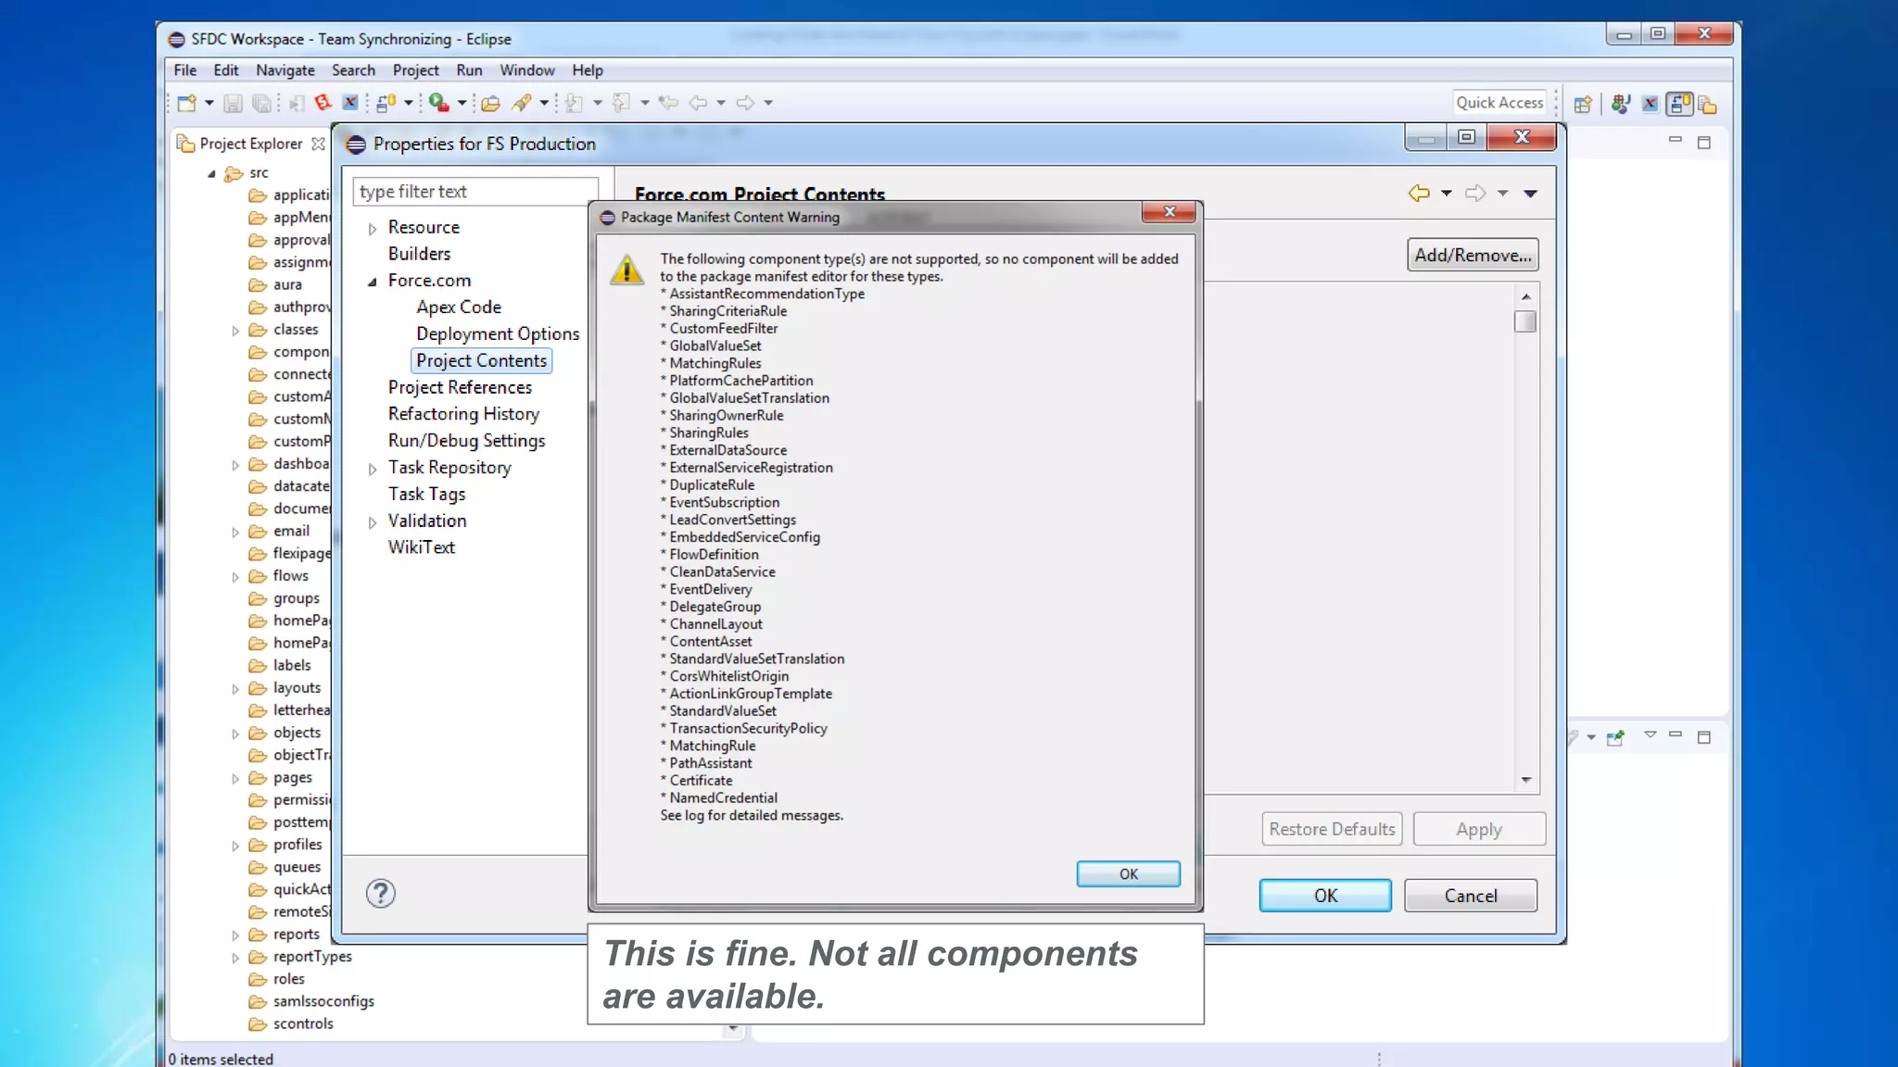The width and height of the screenshot is (1898, 1067).
Task: Expand the Validation tree node
Action: 373,522
